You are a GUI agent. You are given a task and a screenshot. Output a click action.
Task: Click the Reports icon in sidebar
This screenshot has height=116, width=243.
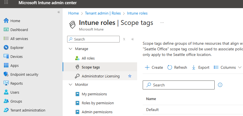[6, 84]
